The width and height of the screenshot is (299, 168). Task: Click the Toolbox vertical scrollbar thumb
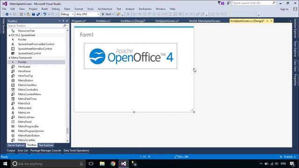(67, 131)
